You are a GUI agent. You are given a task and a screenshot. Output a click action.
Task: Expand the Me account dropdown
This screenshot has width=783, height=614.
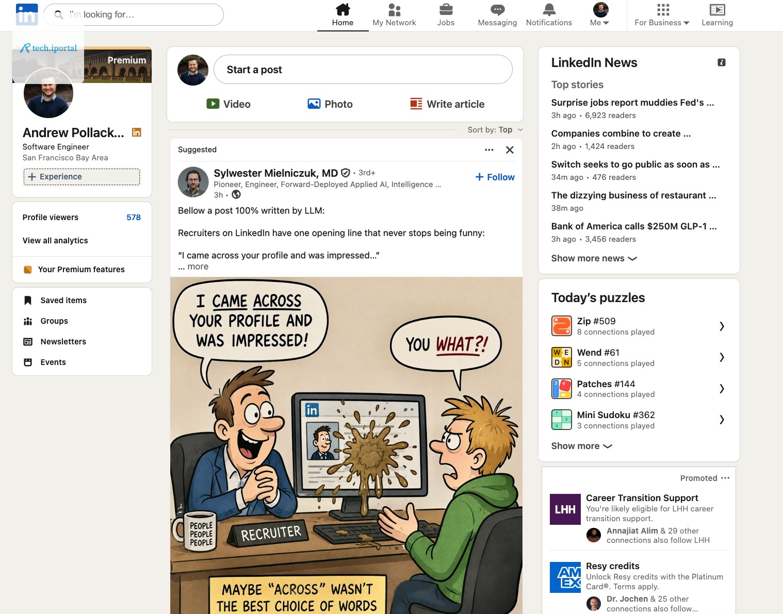pyautogui.click(x=600, y=15)
